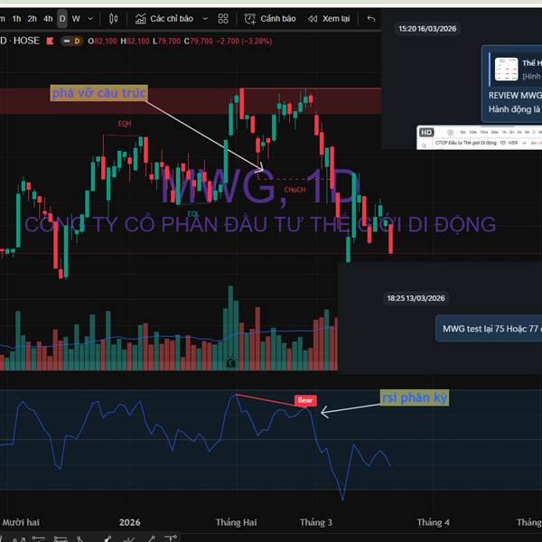Click the close value C79,700
Image resolution: width=542 pixels, height=542 pixels.
198,42
